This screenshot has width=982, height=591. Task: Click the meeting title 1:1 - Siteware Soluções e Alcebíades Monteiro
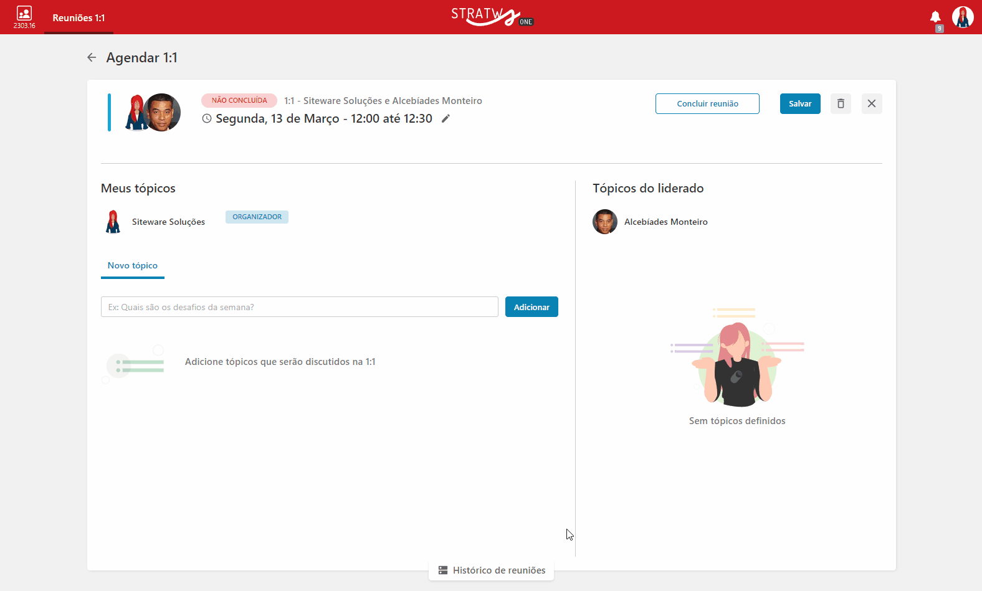click(383, 101)
